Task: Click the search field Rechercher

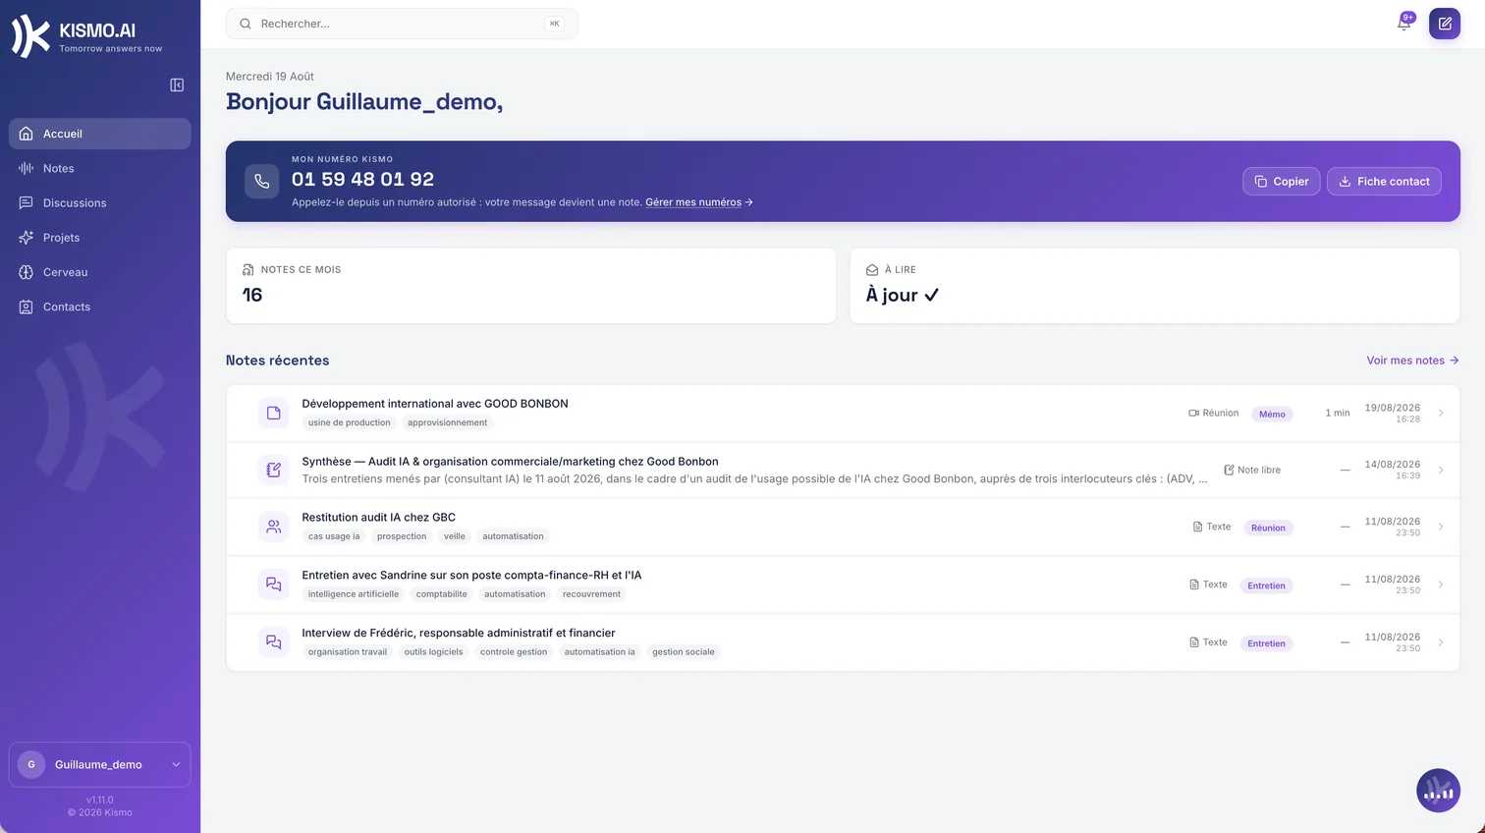Action: click(402, 24)
